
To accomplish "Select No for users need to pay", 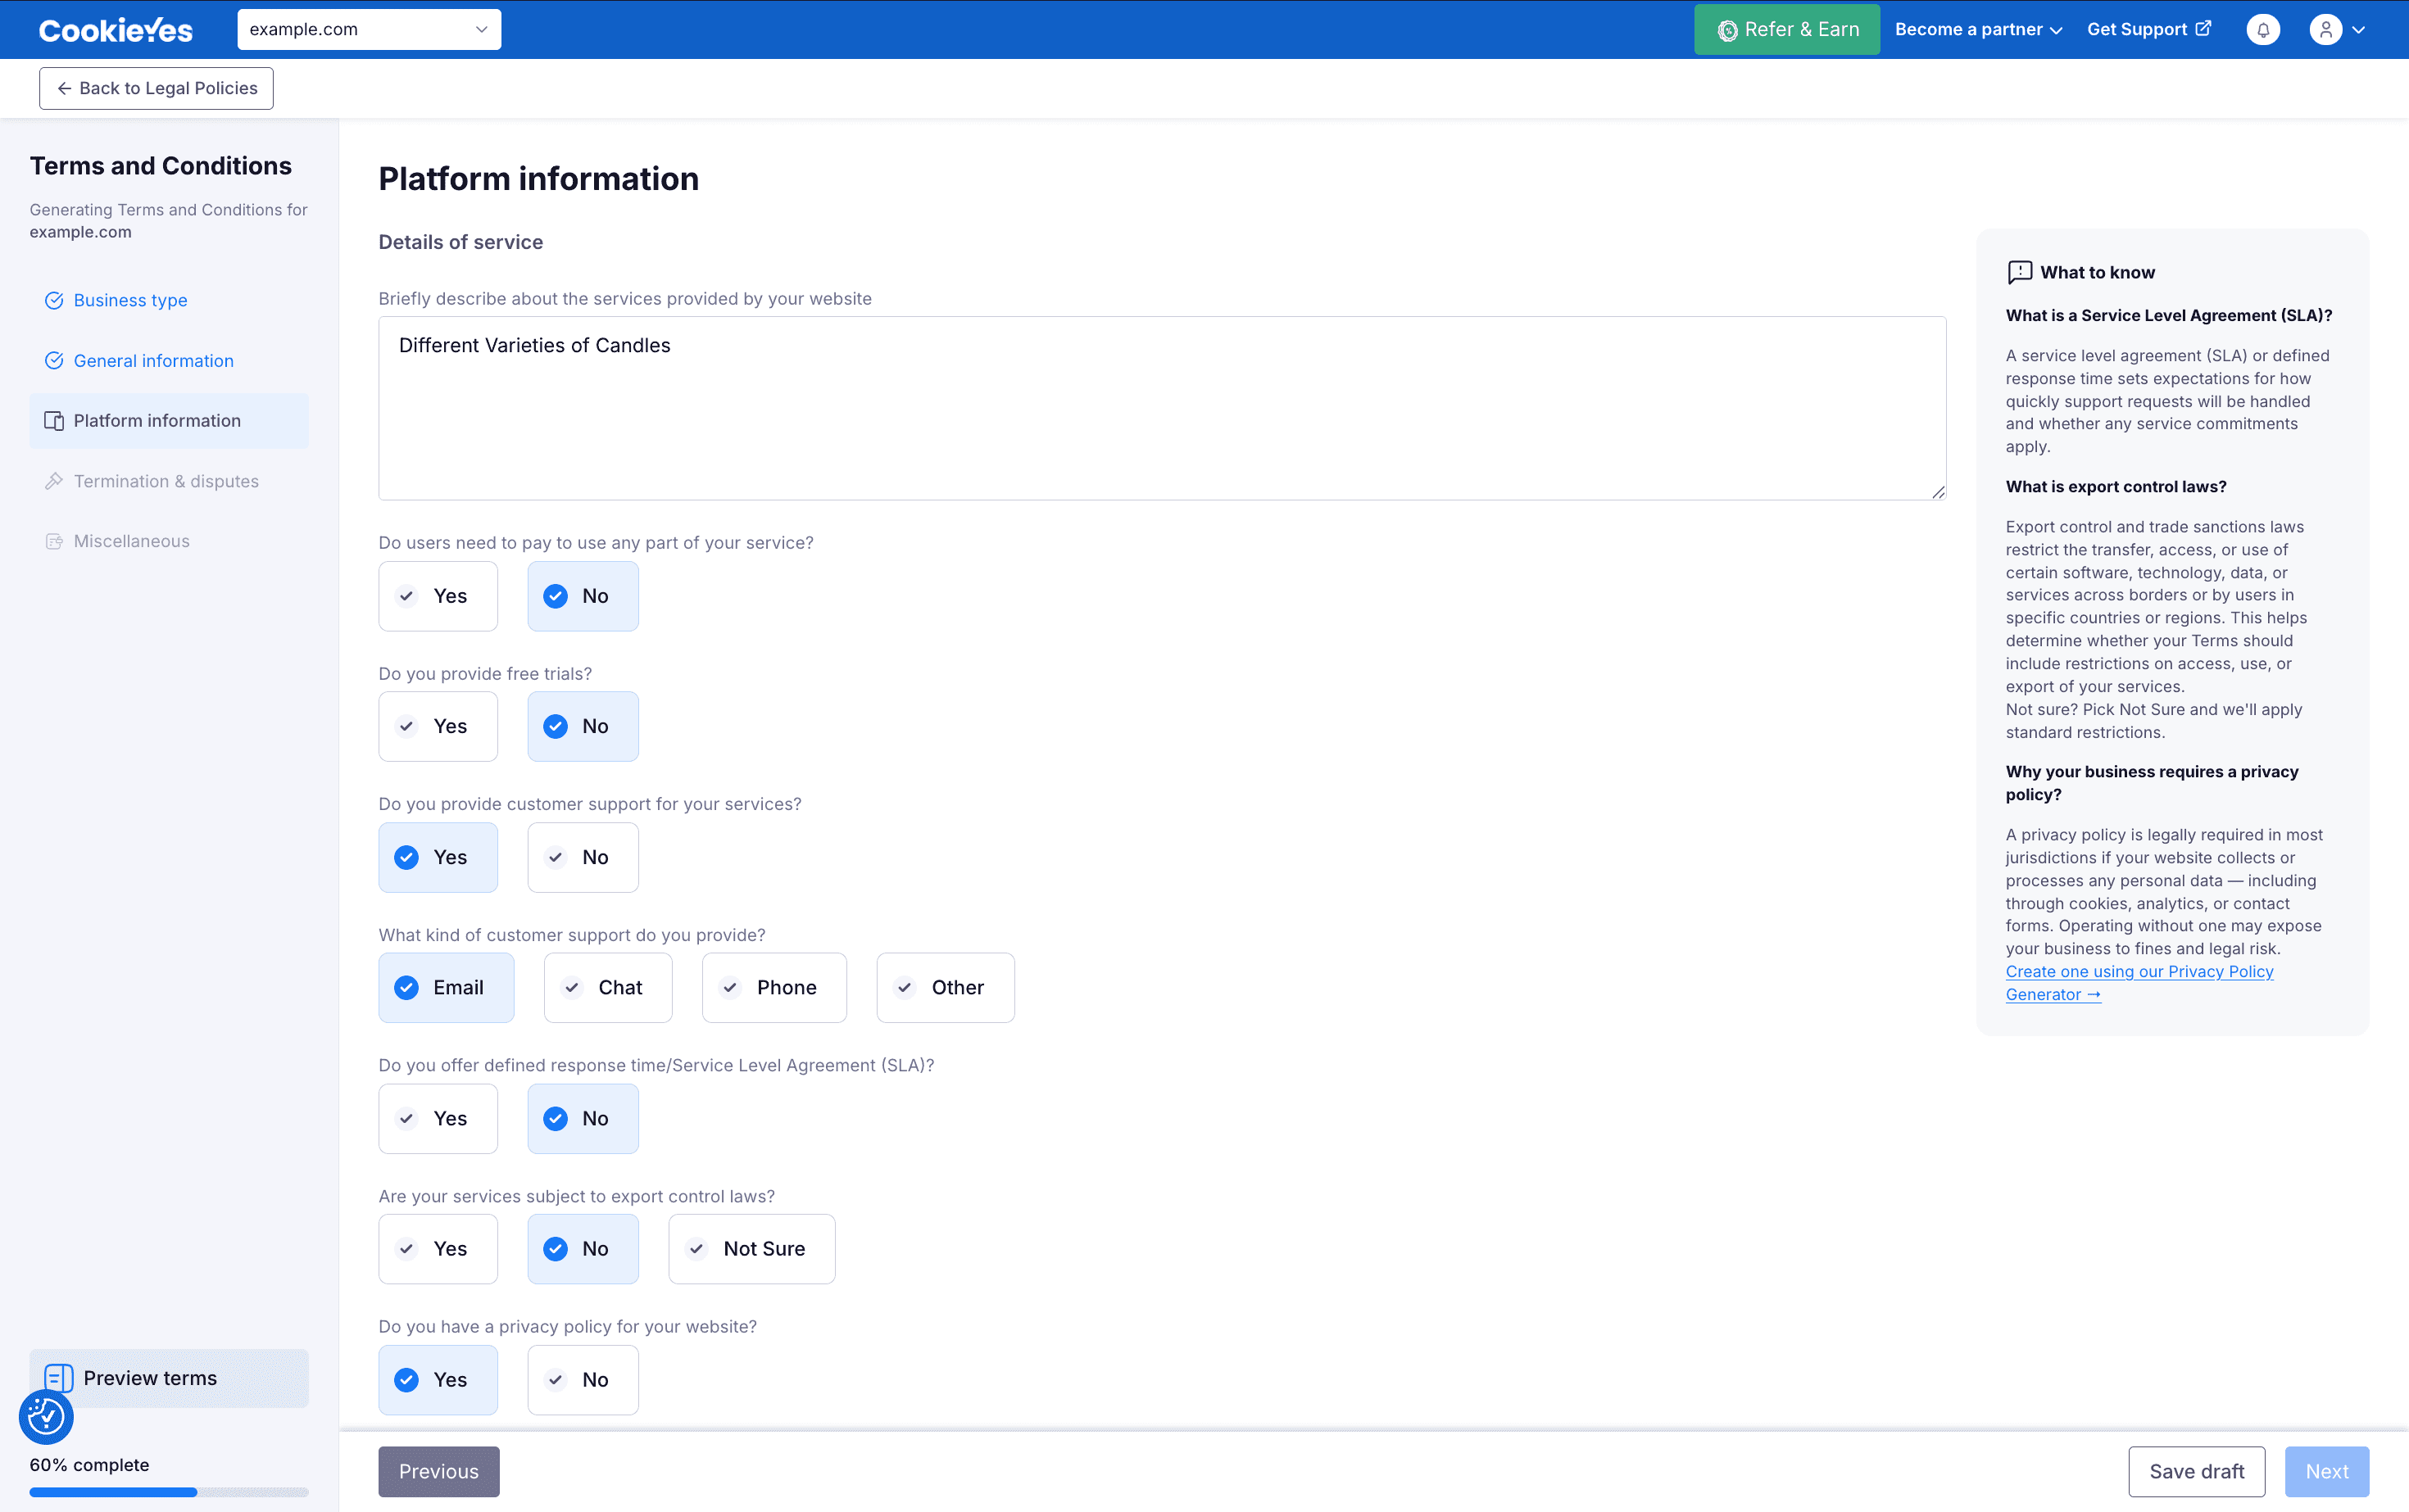I will pos(583,596).
